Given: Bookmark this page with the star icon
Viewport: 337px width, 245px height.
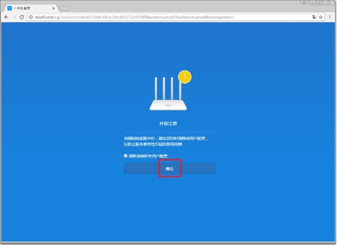Looking at the screenshot, I should 321,17.
